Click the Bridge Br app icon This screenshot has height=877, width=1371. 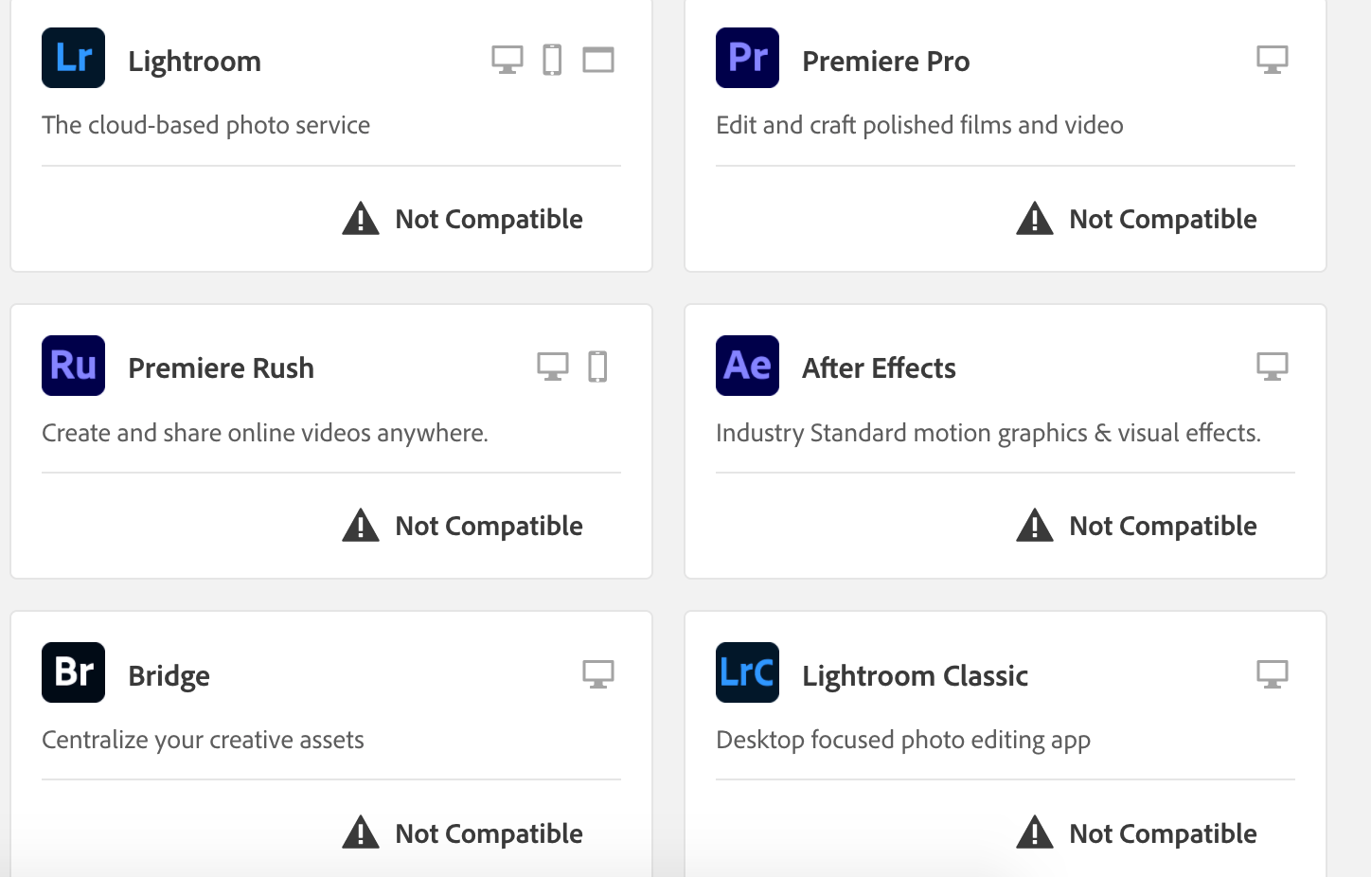click(x=73, y=672)
